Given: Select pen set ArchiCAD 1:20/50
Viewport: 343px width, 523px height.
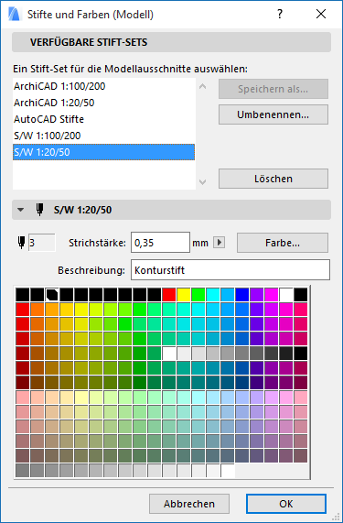Looking at the screenshot, I should pyautogui.click(x=103, y=103).
